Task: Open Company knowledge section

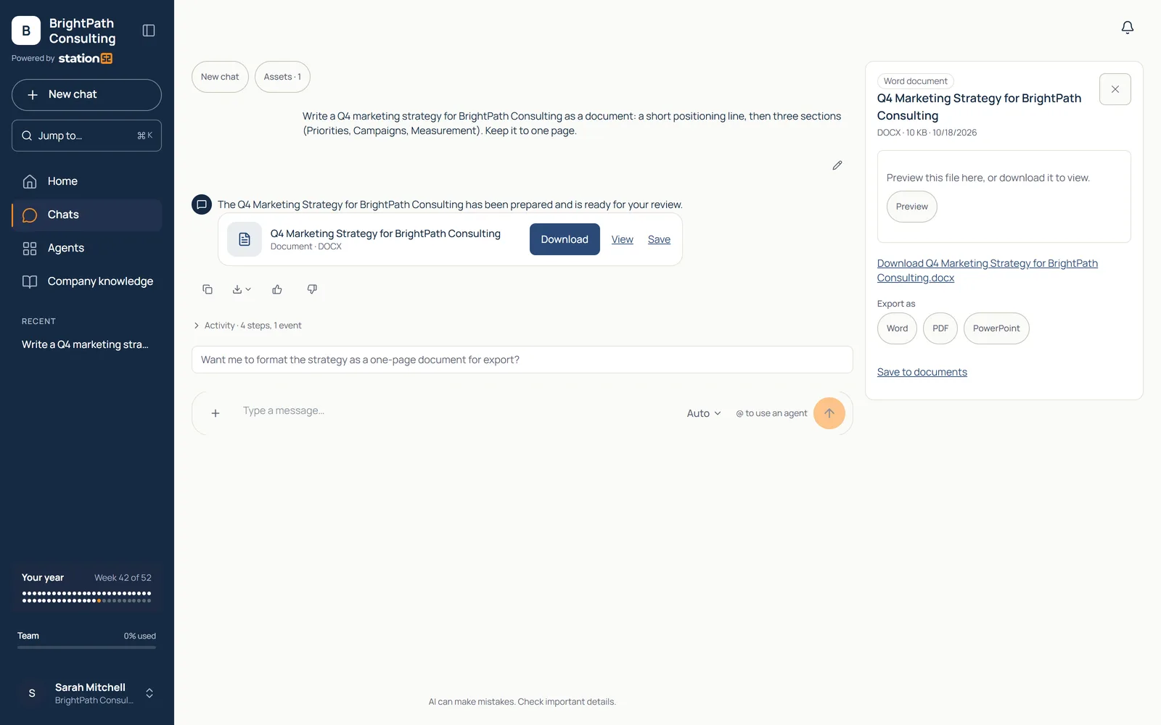Action: pyautogui.click(x=86, y=281)
